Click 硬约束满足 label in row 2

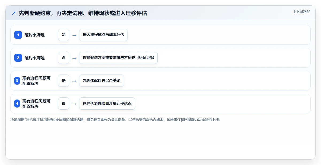[34, 58]
